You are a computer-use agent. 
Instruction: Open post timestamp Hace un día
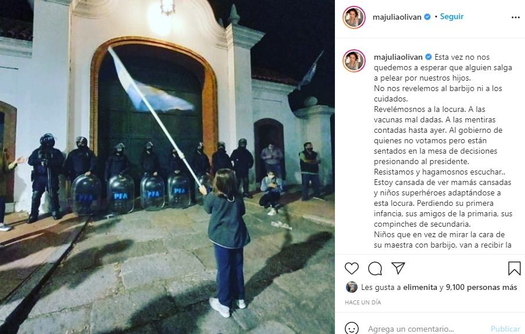tap(363, 302)
